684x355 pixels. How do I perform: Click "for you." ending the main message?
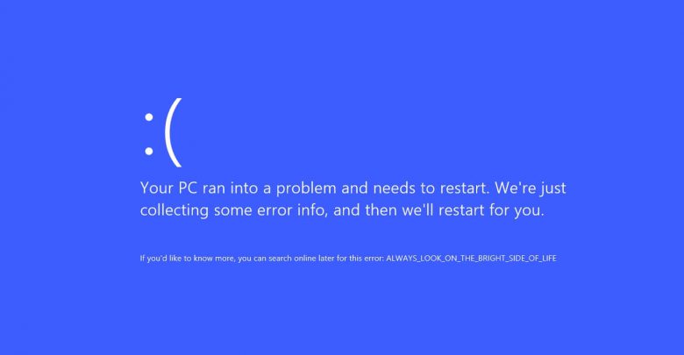(517, 210)
